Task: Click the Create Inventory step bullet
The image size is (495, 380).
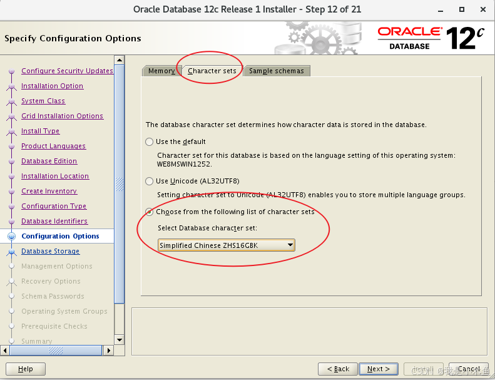Action: [x=12, y=192]
